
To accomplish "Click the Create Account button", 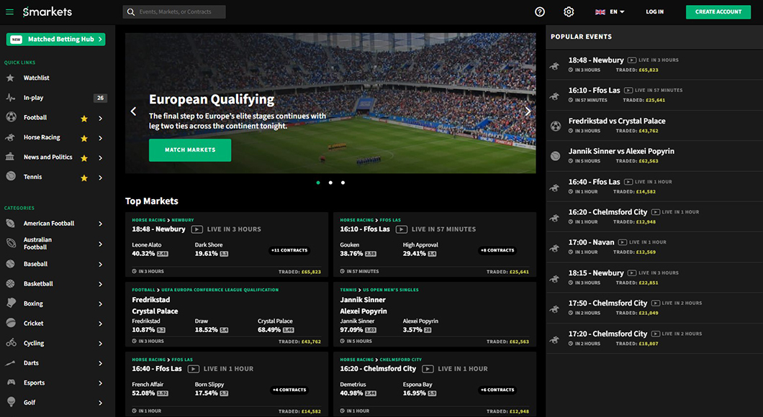I will point(718,12).
